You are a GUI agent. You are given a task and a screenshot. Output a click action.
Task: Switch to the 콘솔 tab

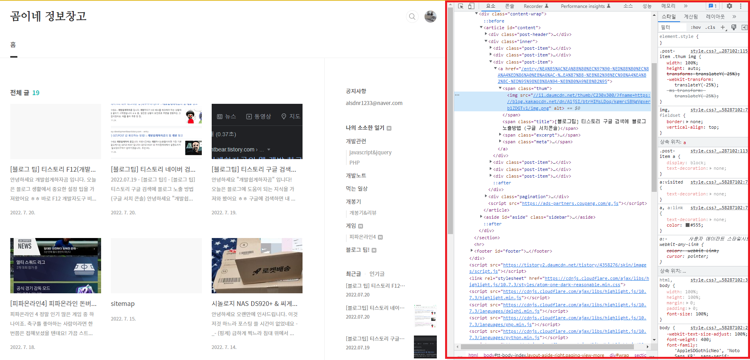[x=509, y=6]
